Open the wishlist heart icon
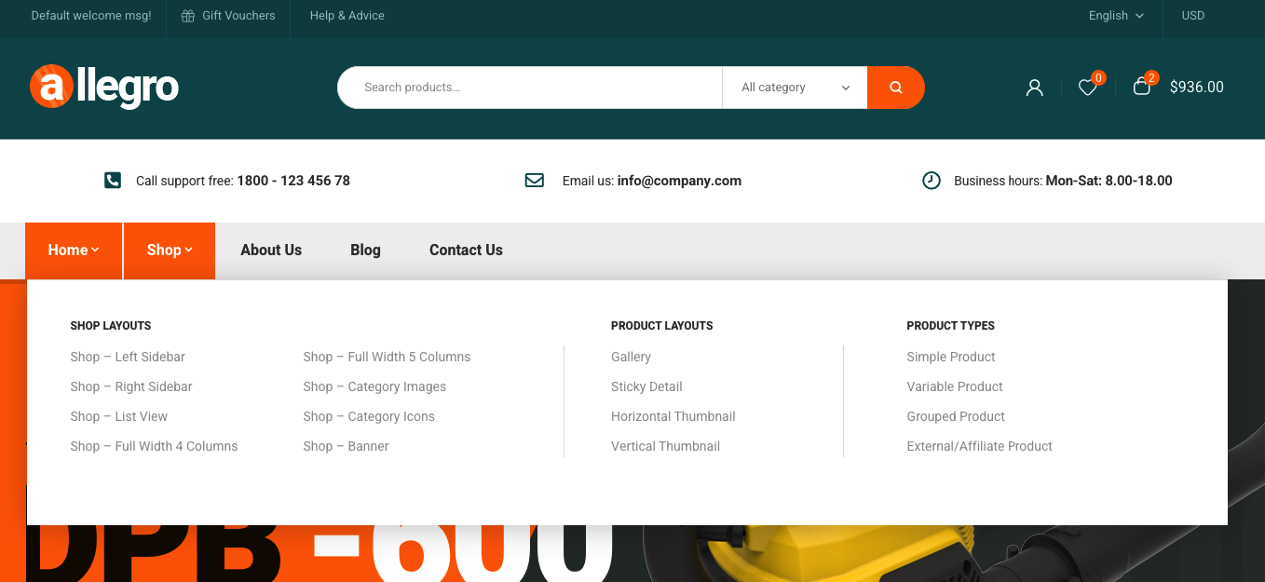 pos(1087,88)
